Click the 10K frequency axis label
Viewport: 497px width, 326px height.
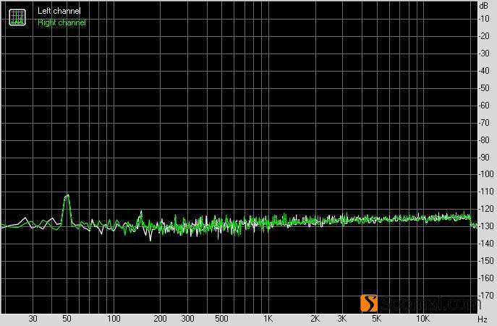(x=423, y=319)
